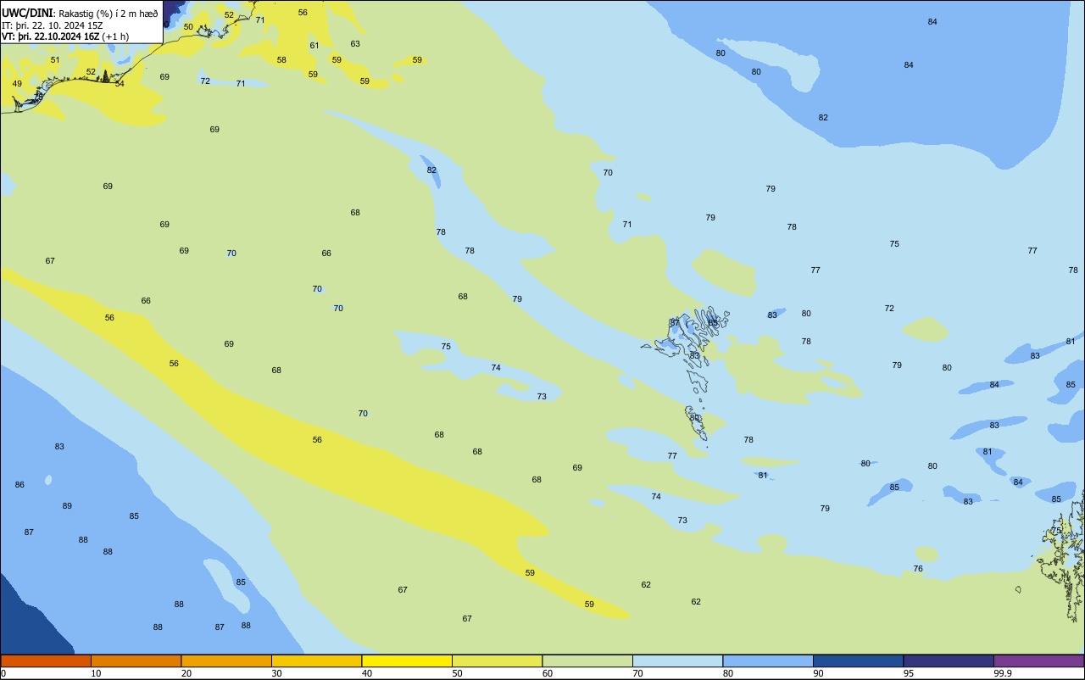Pick the 20–30 amber legend color segment
Viewport: 1085px width, 680px height.
(x=226, y=660)
